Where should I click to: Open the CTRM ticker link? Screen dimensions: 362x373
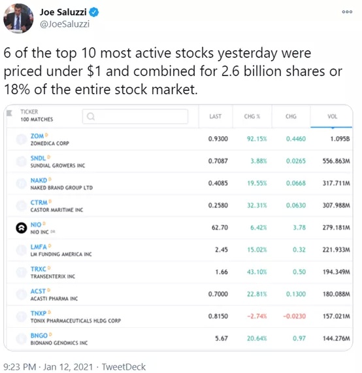pyautogui.click(x=39, y=202)
